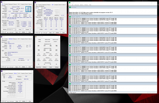This screenshot has width=159, height=103.
Task: Switch to Memory tab in CPU-Z SPD window
Action: [x=49, y=5]
